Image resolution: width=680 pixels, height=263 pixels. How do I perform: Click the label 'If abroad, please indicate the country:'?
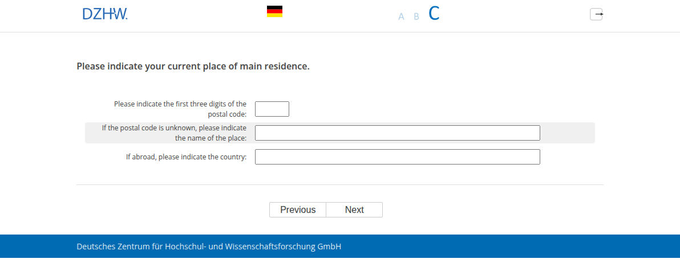click(x=186, y=157)
